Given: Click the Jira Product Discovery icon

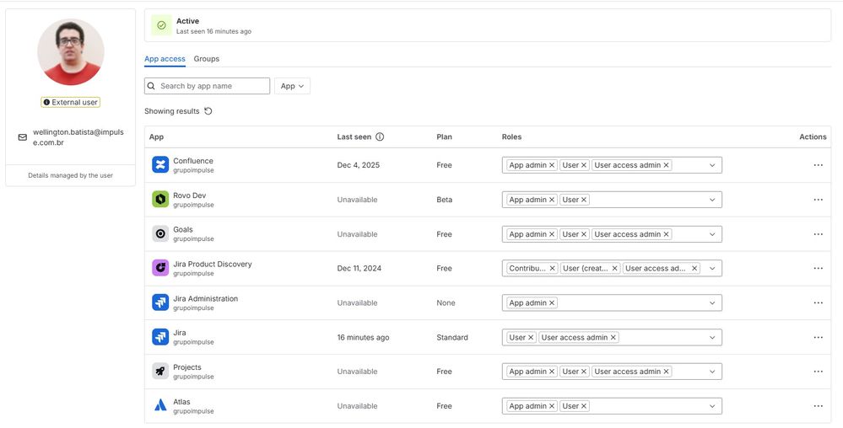Looking at the screenshot, I should (160, 268).
